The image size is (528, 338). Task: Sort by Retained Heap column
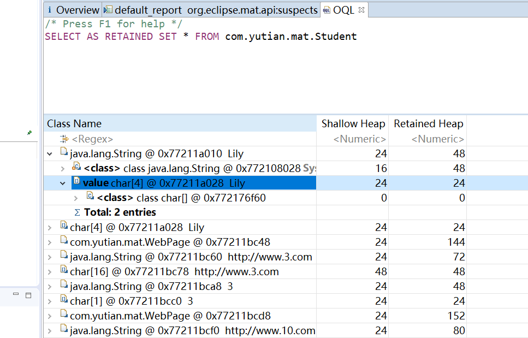point(428,123)
